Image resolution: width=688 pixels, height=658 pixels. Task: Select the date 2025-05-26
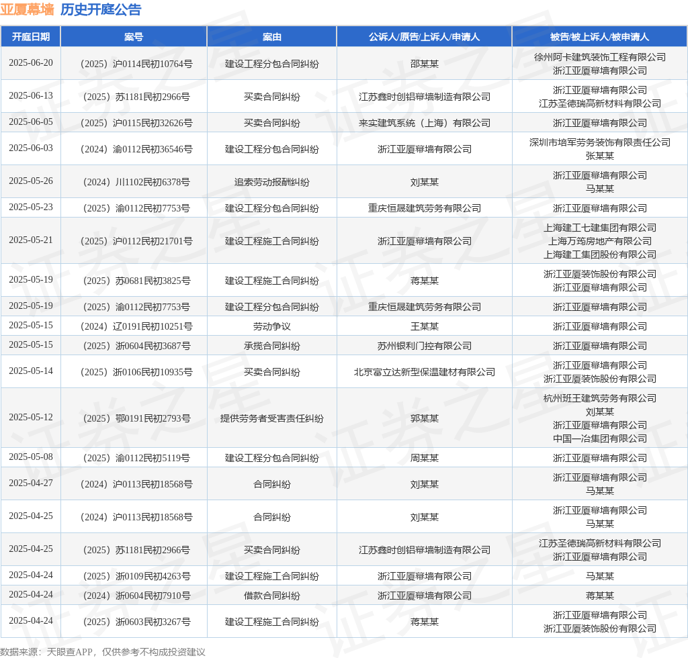[31, 181]
